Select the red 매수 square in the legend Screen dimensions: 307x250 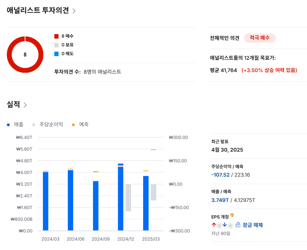coord(56,36)
